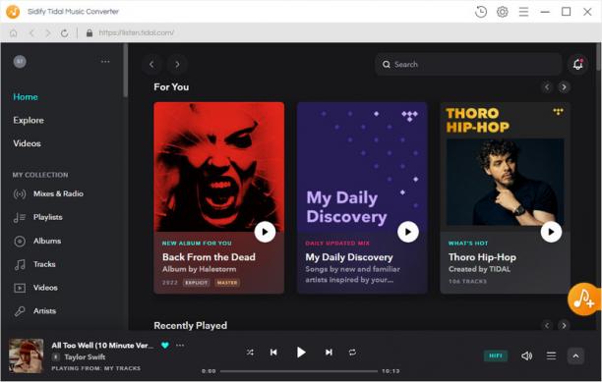Skip to previous track
This screenshot has width=602, height=382.
point(273,353)
